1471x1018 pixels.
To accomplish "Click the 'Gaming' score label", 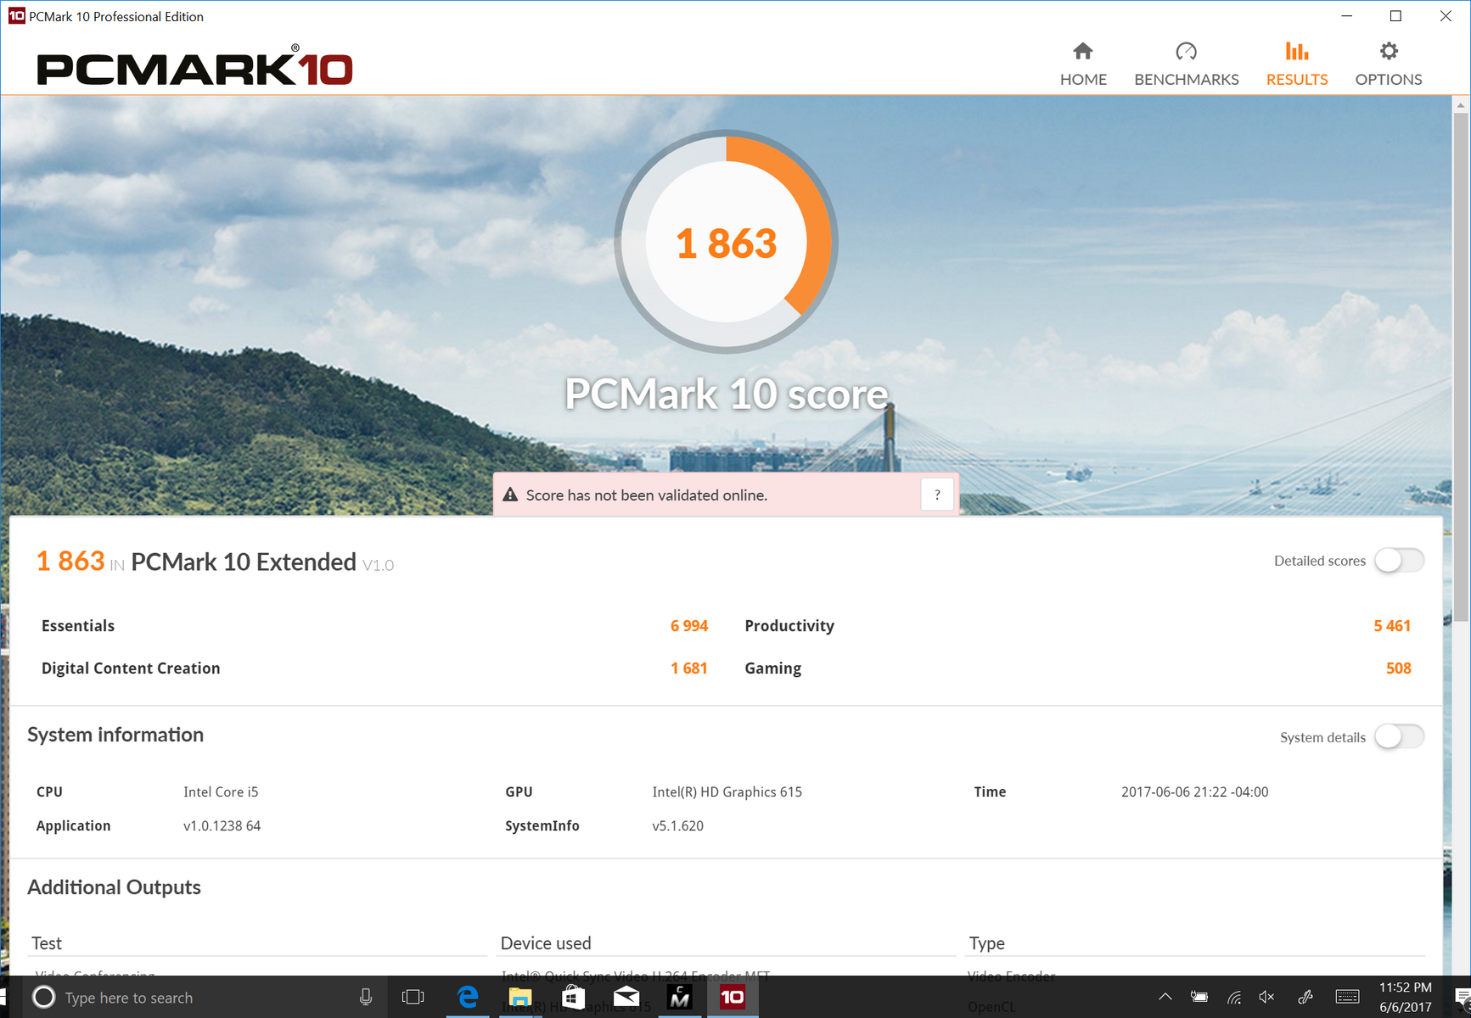I will click(773, 668).
